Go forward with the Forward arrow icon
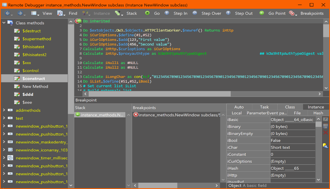The image size is (330, 189). point(20,13)
